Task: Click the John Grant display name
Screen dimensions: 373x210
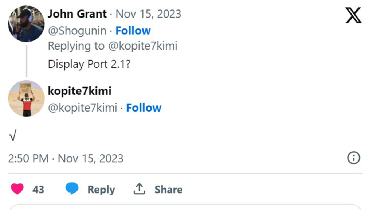Action: pos(77,14)
